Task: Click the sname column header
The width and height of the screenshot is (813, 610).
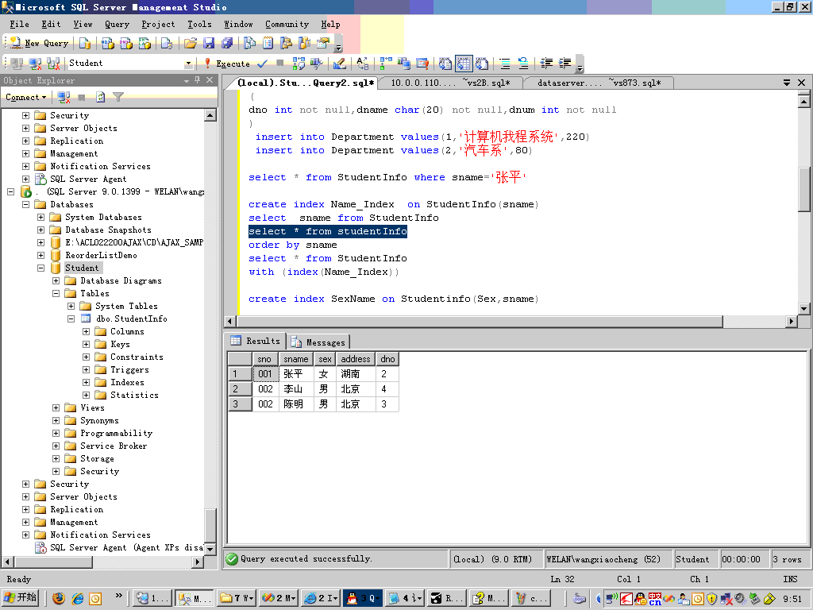Action: click(x=296, y=359)
